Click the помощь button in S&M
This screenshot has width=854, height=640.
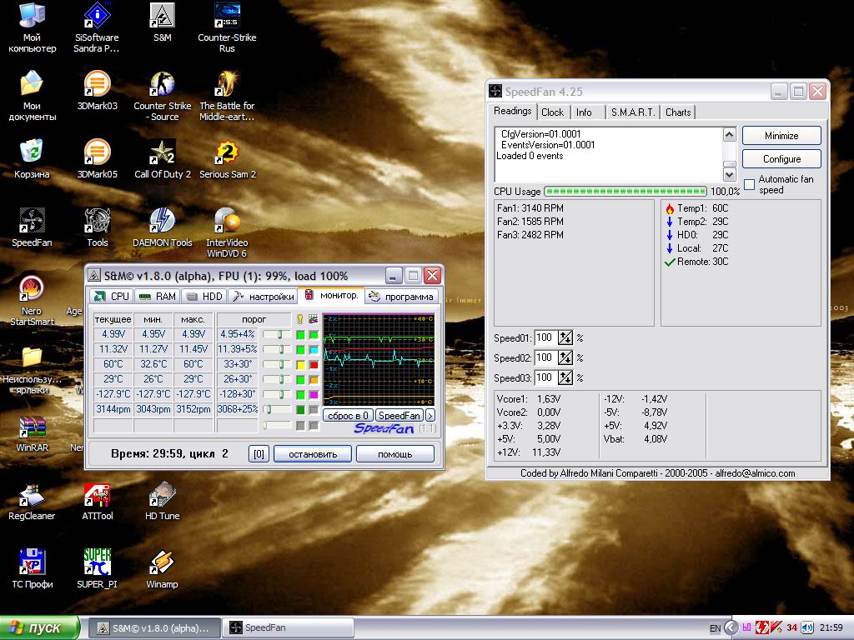[x=394, y=454]
